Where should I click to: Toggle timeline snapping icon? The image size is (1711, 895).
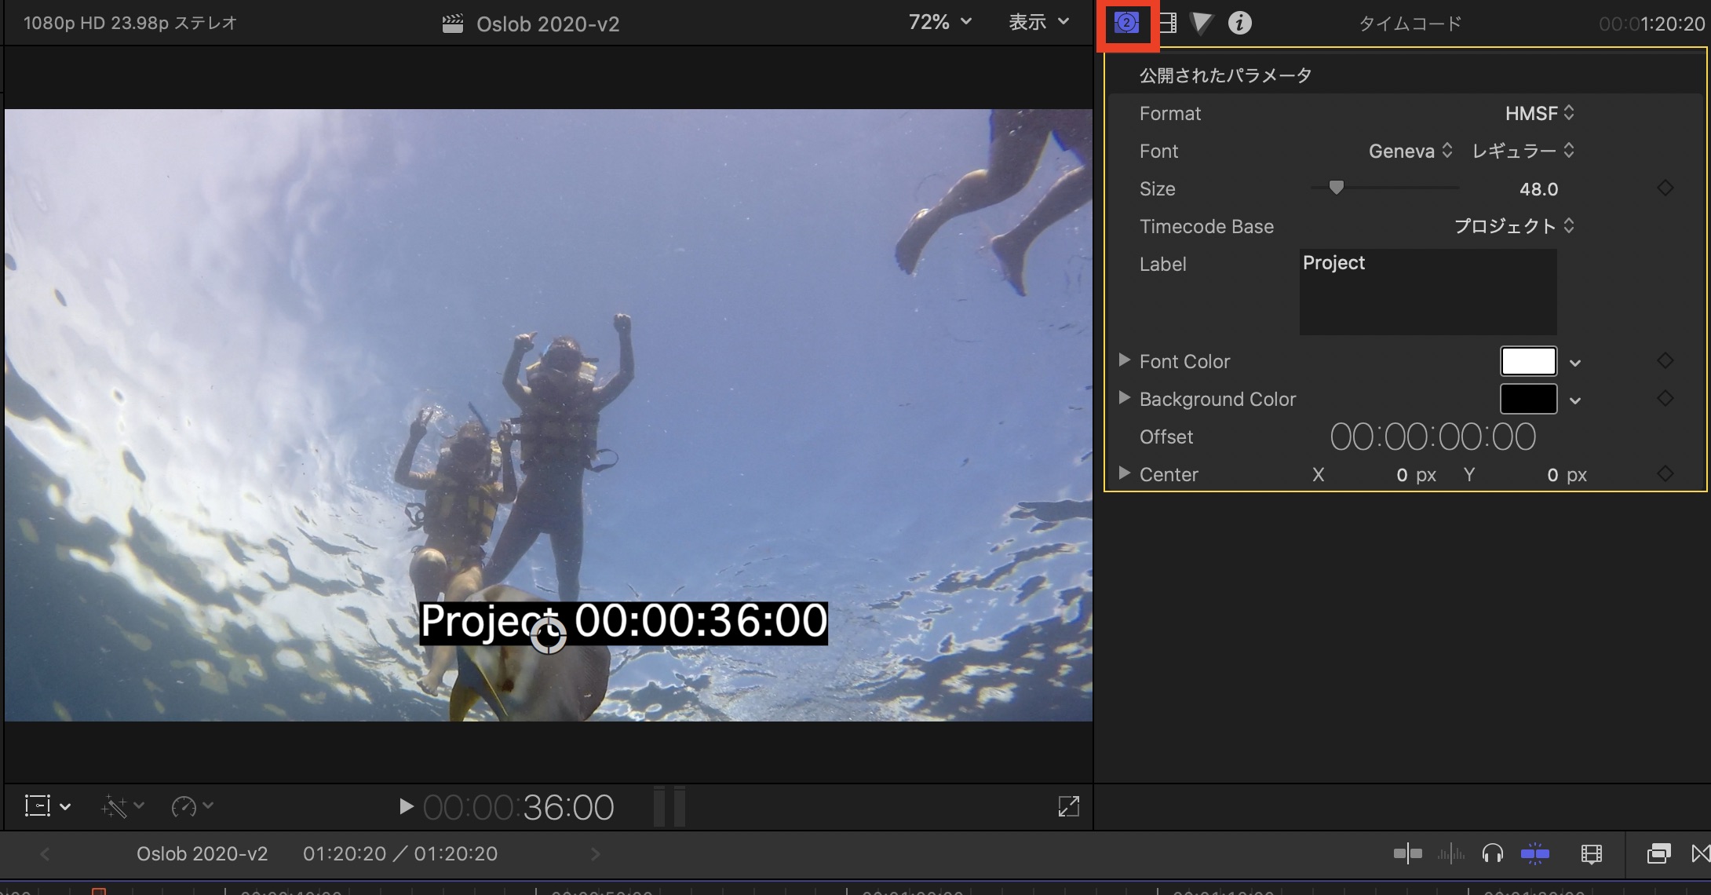click(x=1534, y=853)
